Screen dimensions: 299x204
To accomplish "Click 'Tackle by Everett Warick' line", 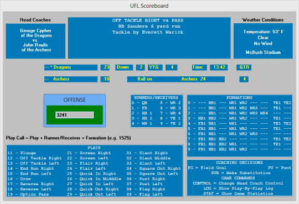I will pyautogui.click(x=148, y=32).
